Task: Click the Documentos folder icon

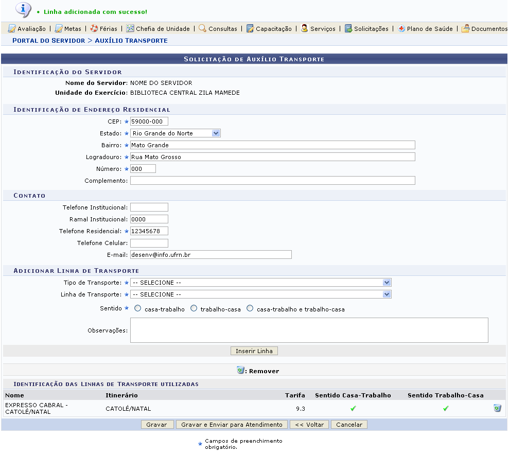Action: 466,29
